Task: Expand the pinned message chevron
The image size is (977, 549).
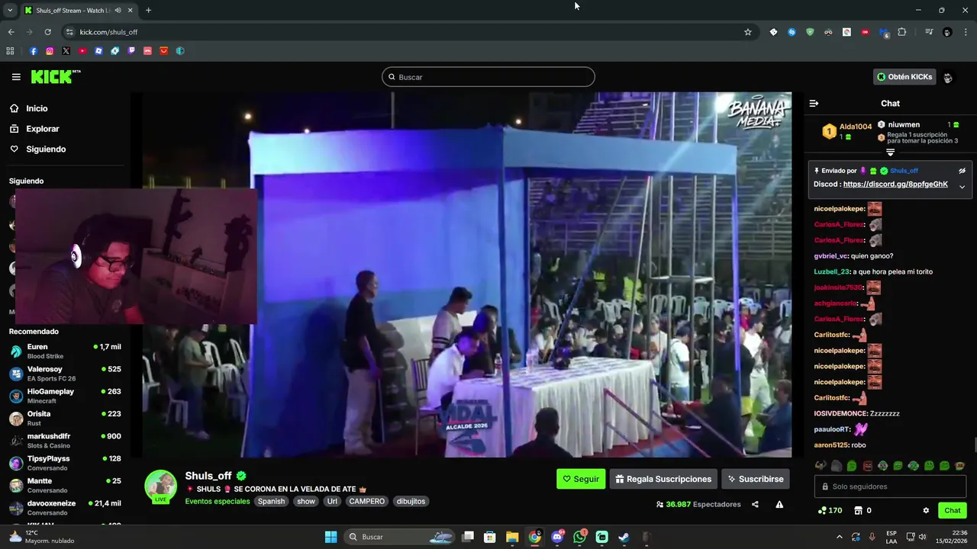Action: tap(962, 187)
